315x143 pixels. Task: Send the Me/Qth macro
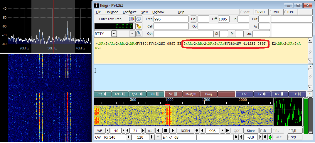191,94
